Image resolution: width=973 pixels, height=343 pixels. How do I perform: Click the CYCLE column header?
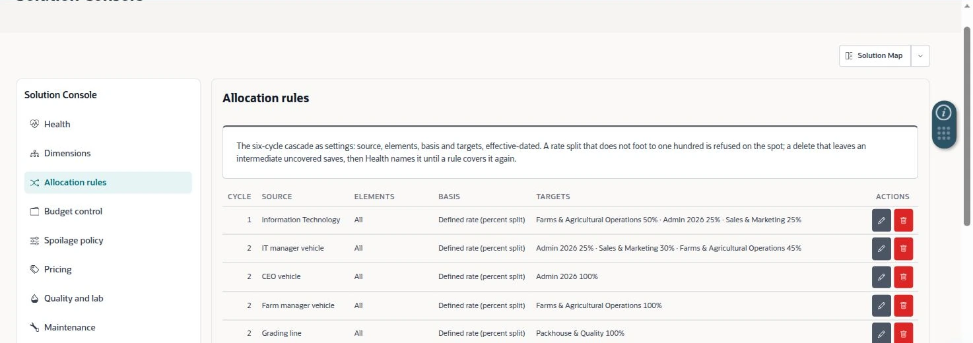[x=239, y=197]
